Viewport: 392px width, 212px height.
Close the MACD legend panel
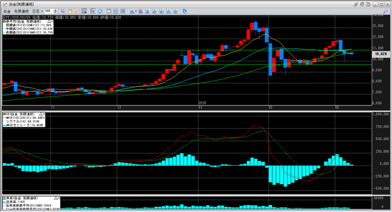tap(44, 114)
